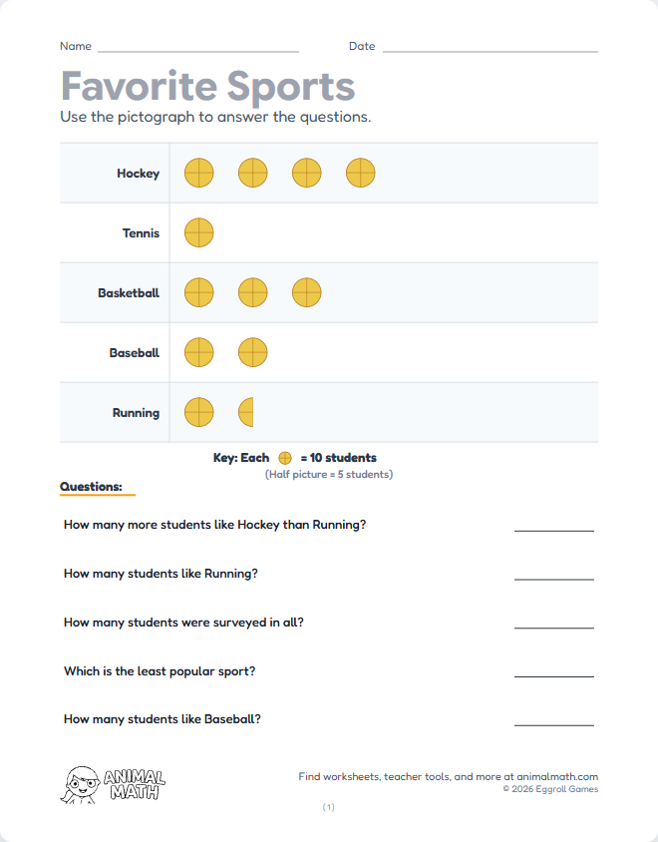658x842 pixels.
Task: Click answer blank for least popular sport
Action: (x=553, y=673)
